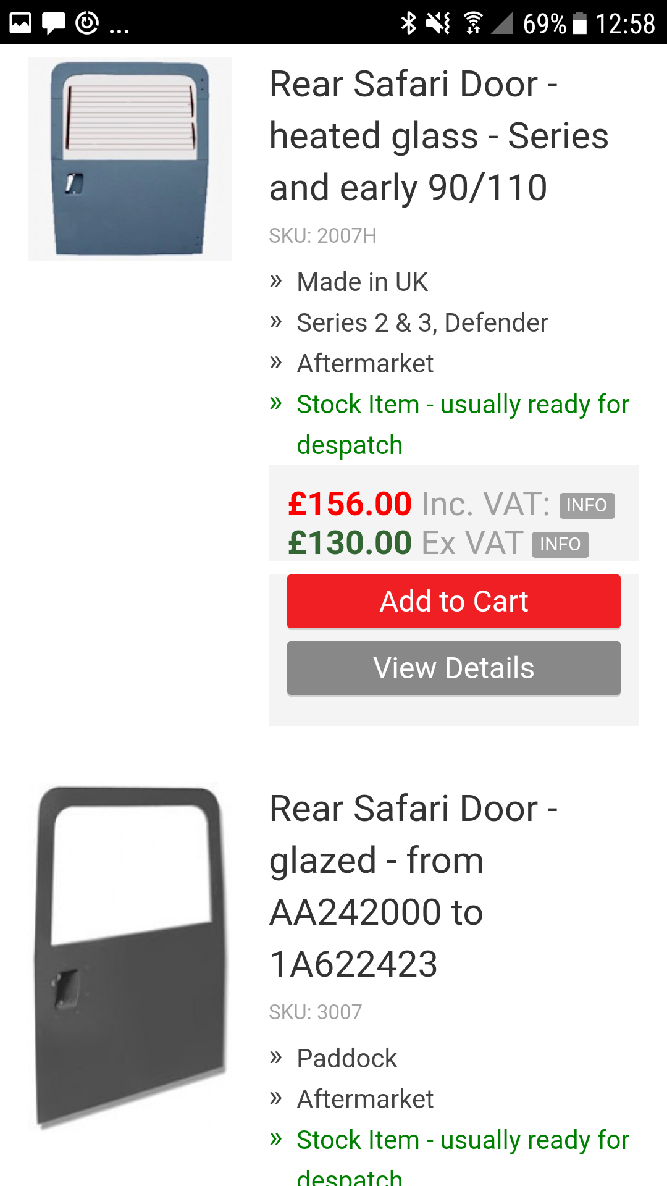This screenshot has width=667, height=1186.
Task: Open INFO badge beside Inc. VAT price
Action: pyautogui.click(x=587, y=505)
